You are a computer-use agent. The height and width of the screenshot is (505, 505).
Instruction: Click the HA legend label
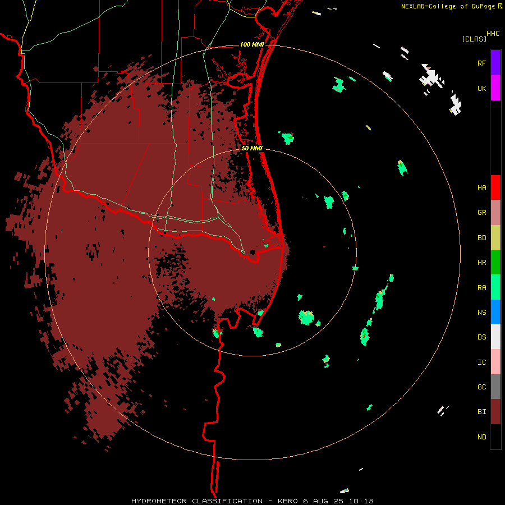482,188
